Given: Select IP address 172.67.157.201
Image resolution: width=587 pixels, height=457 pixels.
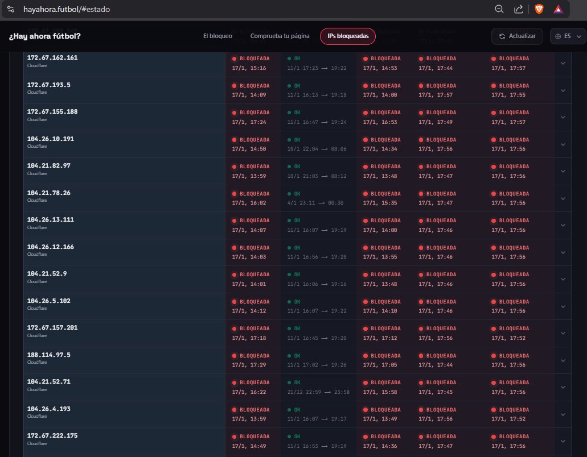Looking at the screenshot, I should point(52,328).
